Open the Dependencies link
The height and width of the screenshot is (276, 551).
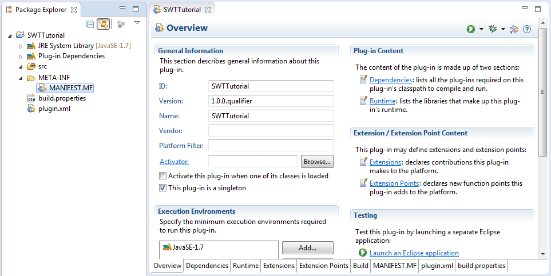click(x=391, y=80)
